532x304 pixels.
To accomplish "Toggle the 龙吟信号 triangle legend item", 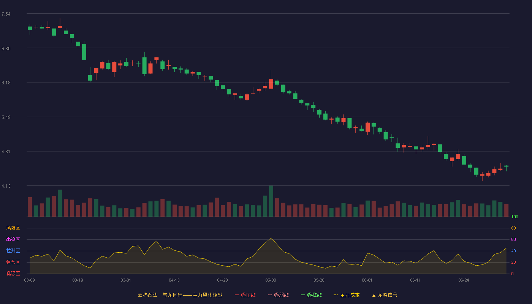I will click(x=385, y=295).
